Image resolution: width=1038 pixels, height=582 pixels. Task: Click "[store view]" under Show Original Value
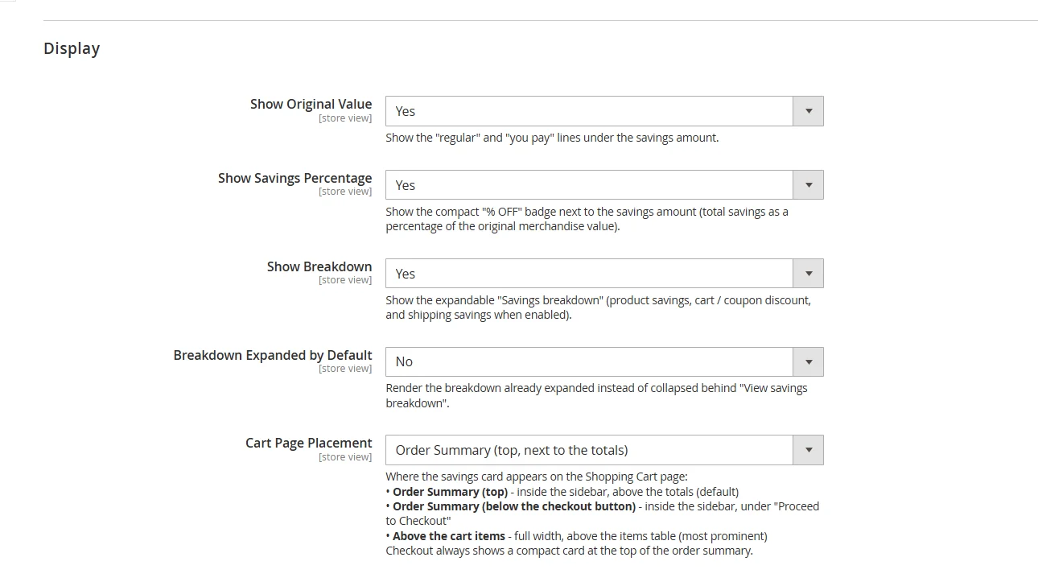coord(345,118)
